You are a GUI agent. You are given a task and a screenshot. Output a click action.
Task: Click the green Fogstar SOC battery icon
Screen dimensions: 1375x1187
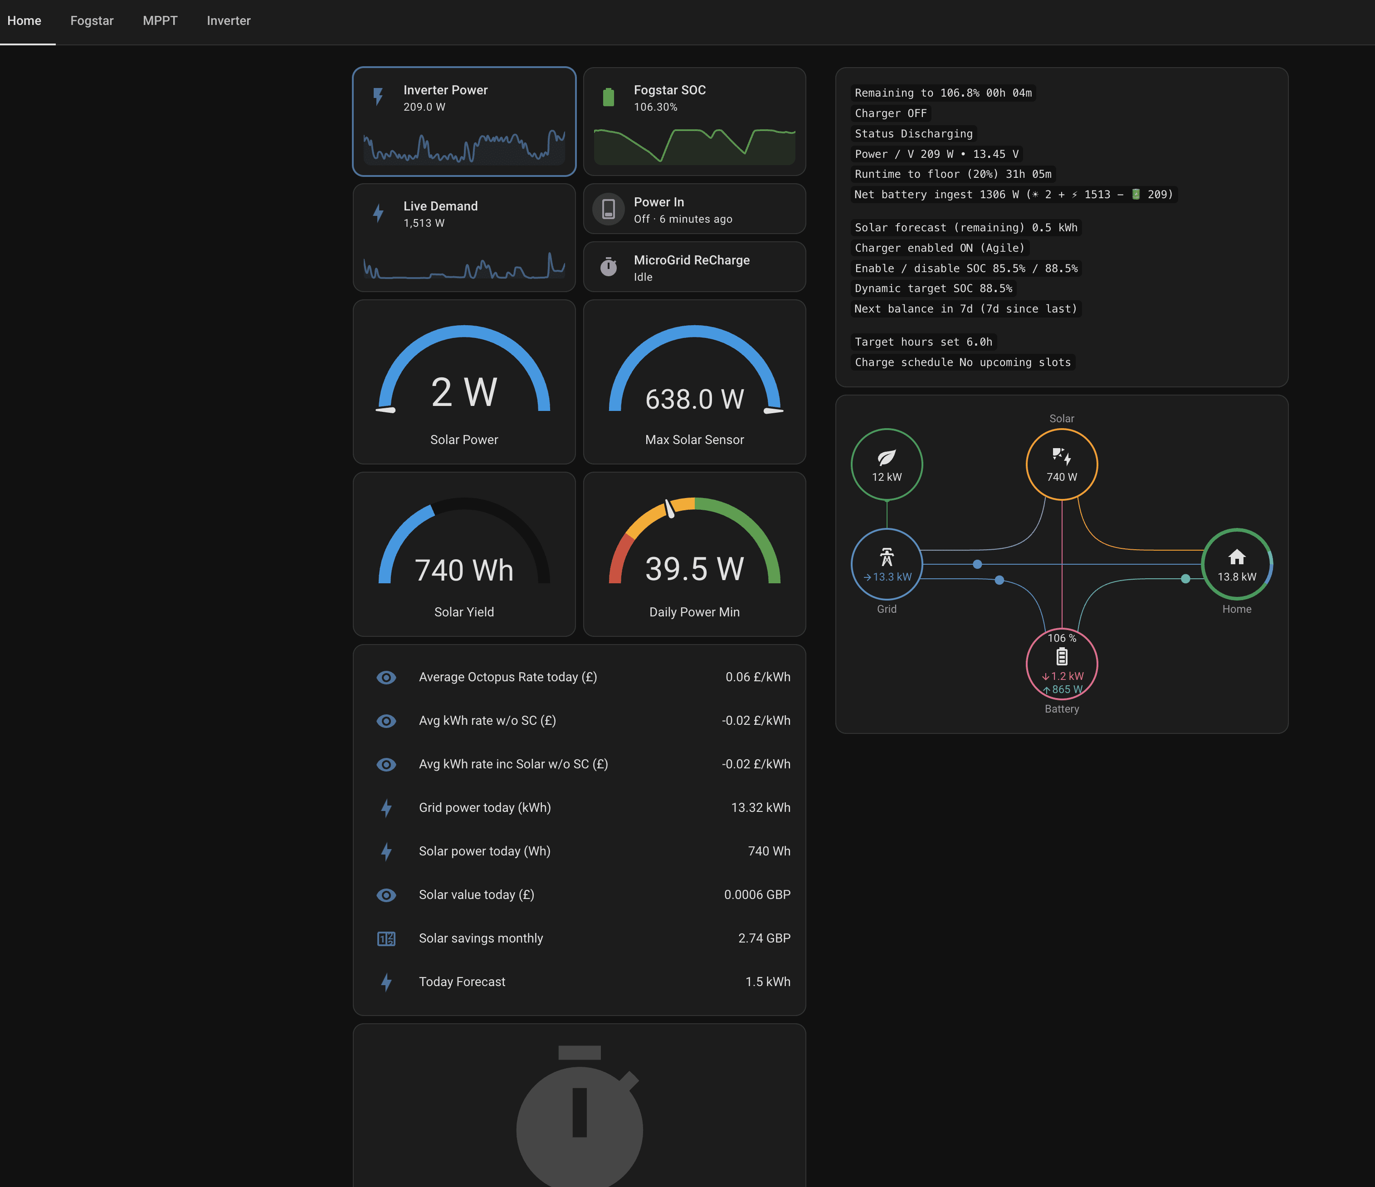[608, 97]
